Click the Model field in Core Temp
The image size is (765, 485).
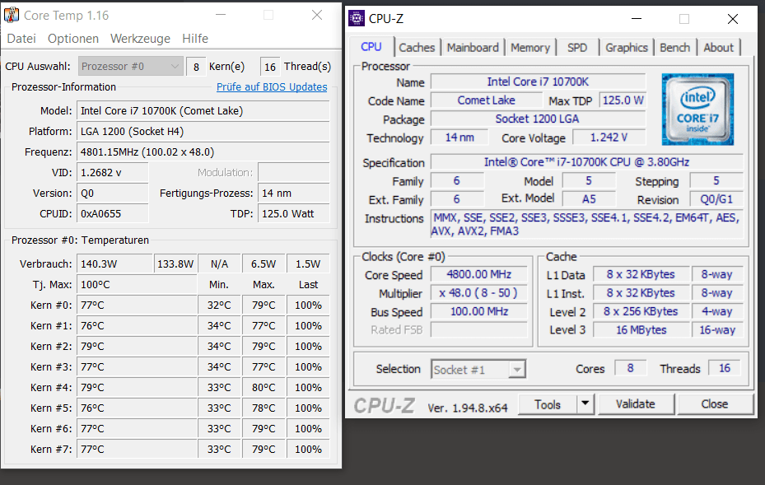tap(203, 111)
